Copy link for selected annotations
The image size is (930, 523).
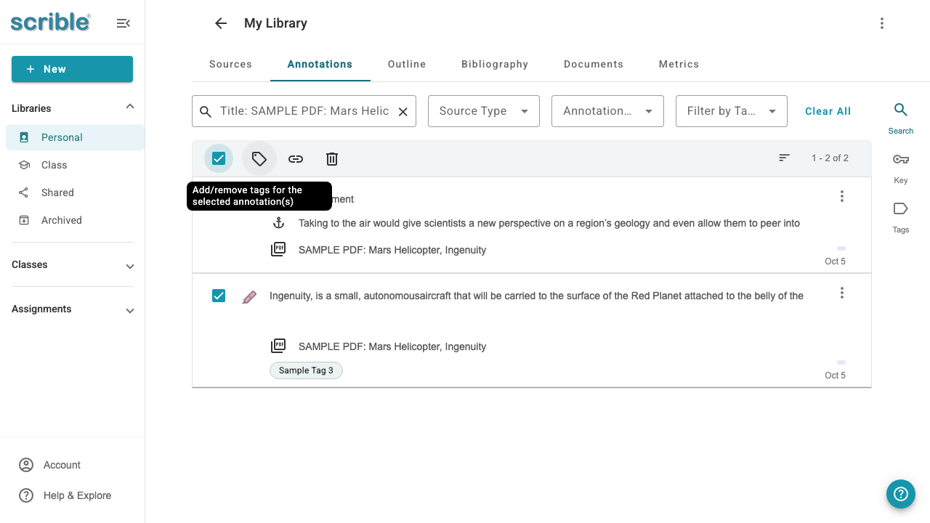[x=296, y=158]
